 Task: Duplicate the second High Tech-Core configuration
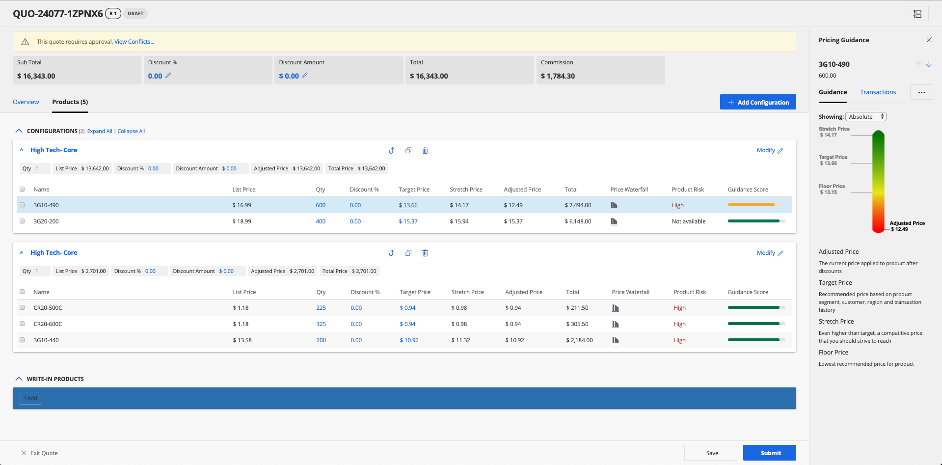coord(408,253)
